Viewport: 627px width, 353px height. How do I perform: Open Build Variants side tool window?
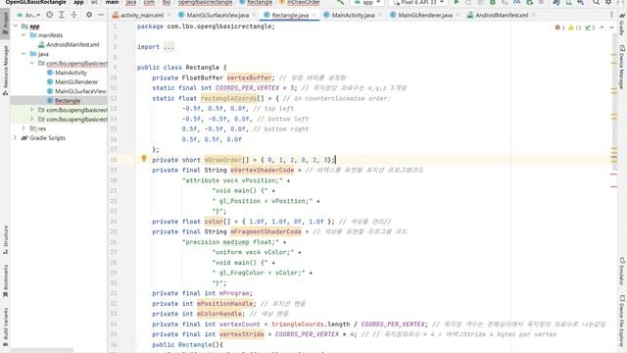click(x=5, y=327)
